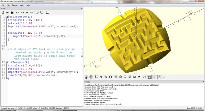Open the View menu
Viewport: 205px width, 111px height.
coord(22,5)
